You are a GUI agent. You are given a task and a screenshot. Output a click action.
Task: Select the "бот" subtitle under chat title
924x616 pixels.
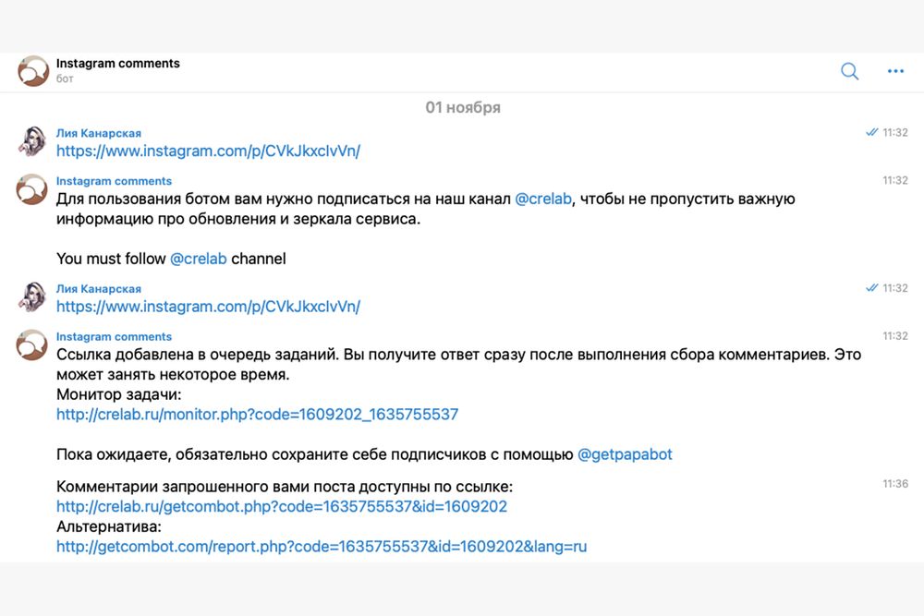(65, 79)
